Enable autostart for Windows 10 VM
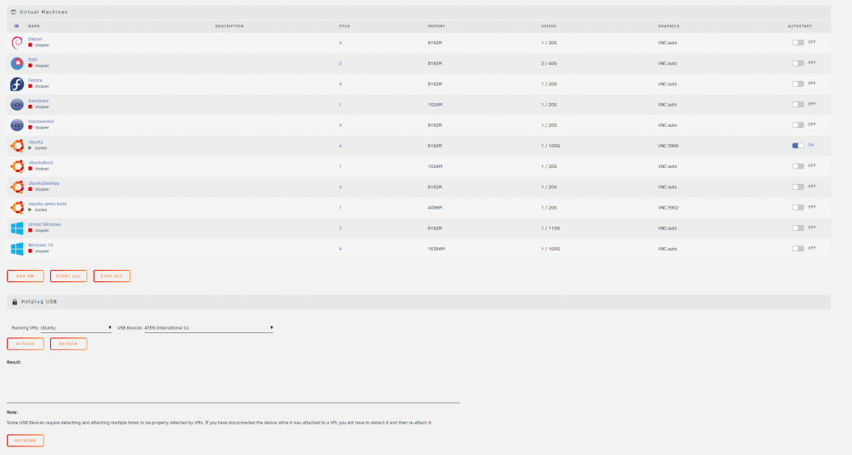Viewport: 852px width, 455px height. pyautogui.click(x=797, y=249)
